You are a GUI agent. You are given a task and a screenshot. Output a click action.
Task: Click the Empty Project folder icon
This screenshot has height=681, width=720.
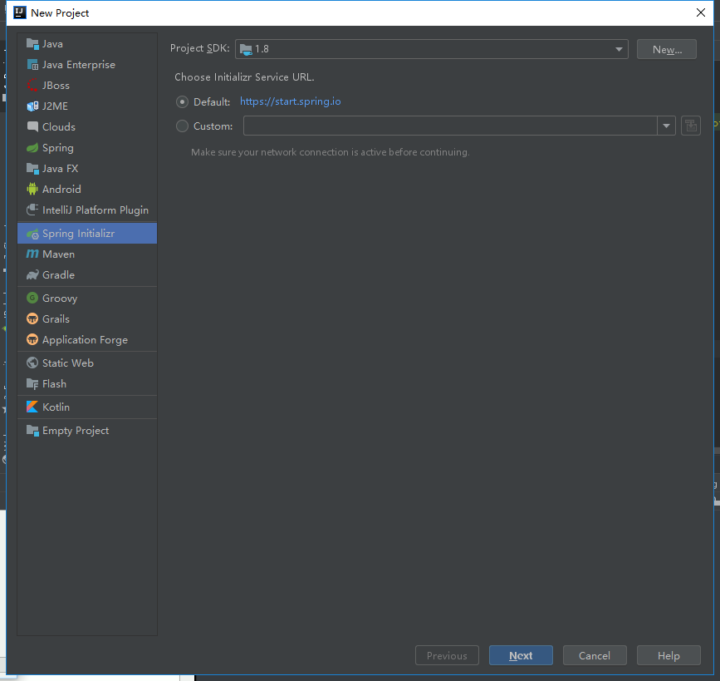click(32, 431)
